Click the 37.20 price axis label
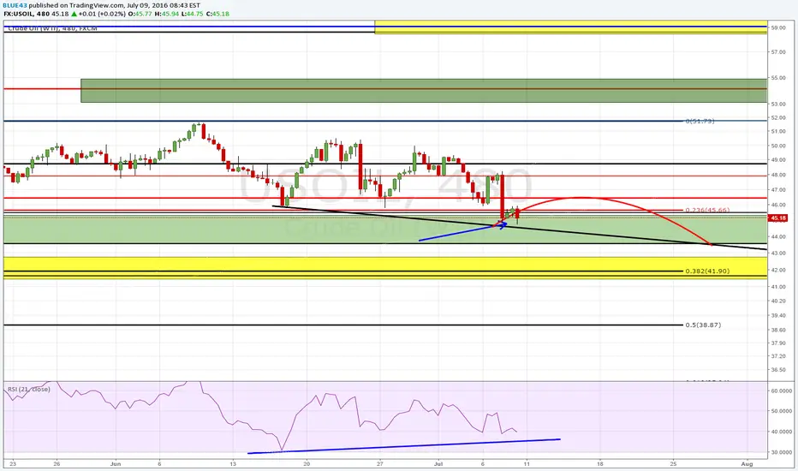Screen dimensions: 798x471 778,356
